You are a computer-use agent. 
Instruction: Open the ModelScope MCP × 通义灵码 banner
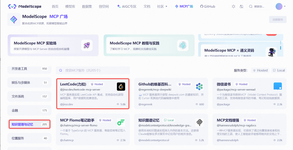(241, 50)
